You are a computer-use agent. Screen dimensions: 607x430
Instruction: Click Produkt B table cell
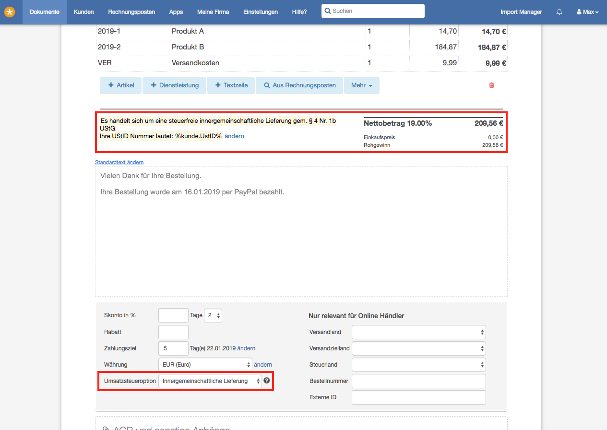(x=268, y=47)
